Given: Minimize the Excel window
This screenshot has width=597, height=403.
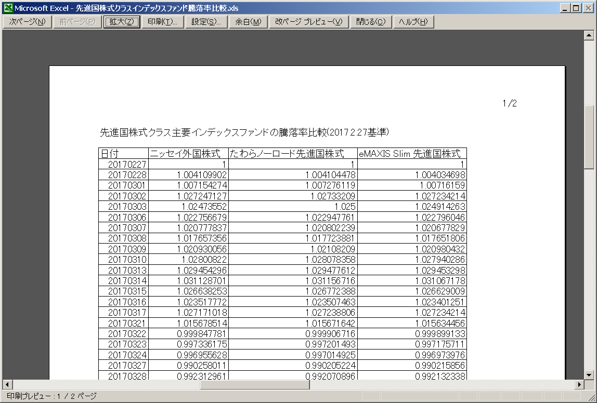Looking at the screenshot, I should click(x=565, y=8).
